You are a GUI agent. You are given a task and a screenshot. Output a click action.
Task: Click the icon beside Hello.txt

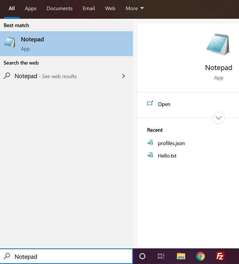click(x=150, y=155)
